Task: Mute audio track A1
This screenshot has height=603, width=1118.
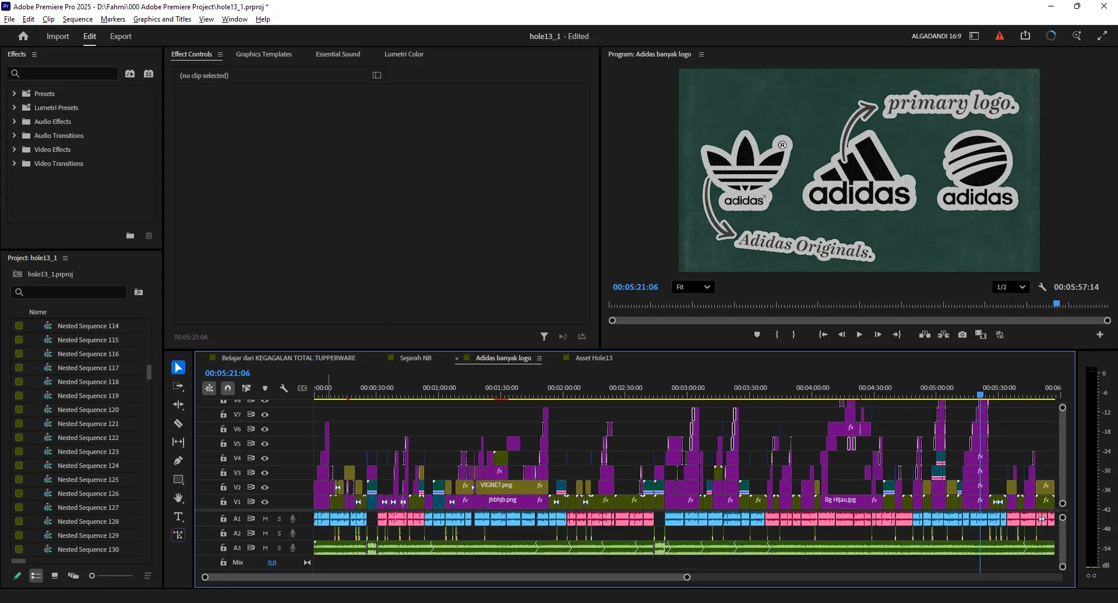Action: [265, 519]
